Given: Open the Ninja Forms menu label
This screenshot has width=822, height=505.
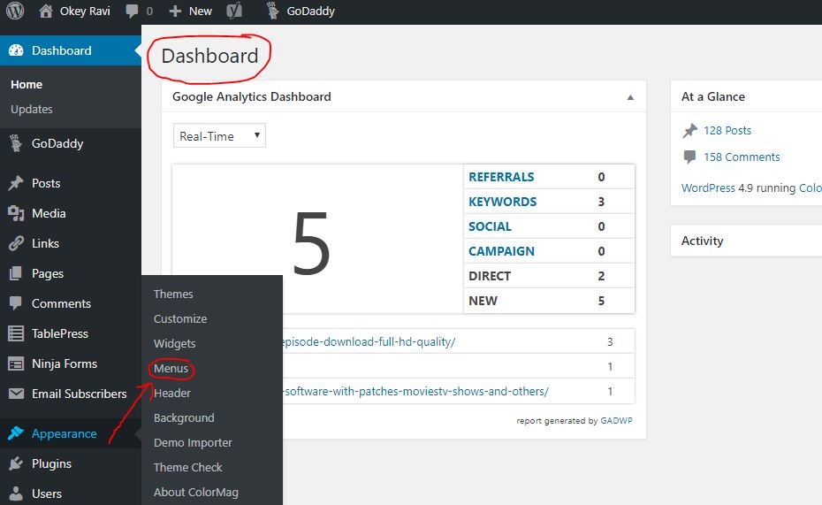Looking at the screenshot, I should point(65,363).
